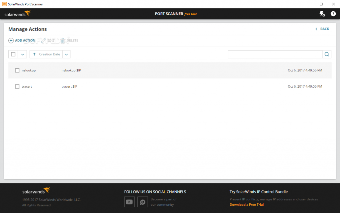This screenshot has width=340, height=213.
Task: Check the tracert action checkbox
Action: point(17,87)
